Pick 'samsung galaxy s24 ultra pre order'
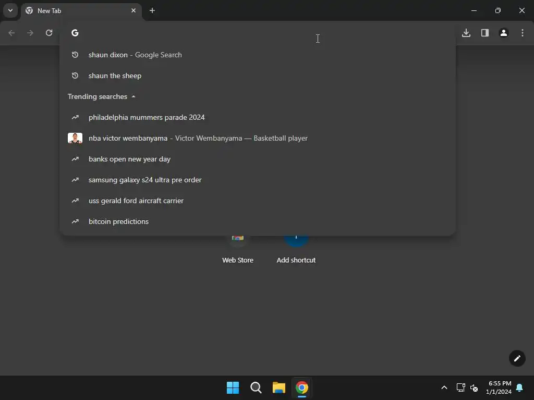534x400 pixels. click(x=258, y=180)
